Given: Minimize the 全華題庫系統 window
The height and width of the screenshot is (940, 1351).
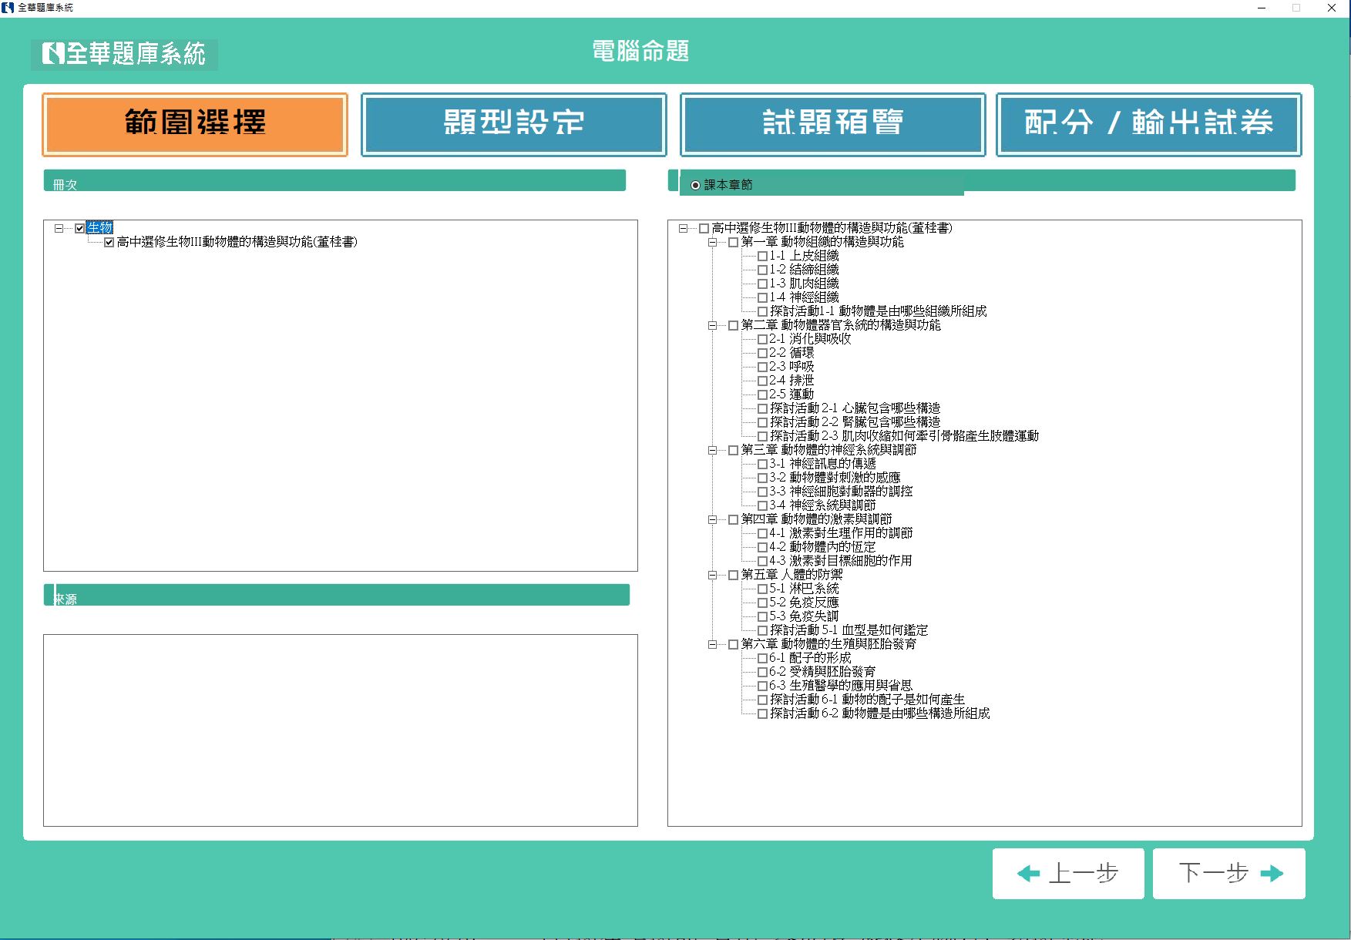Looking at the screenshot, I should (1262, 8).
